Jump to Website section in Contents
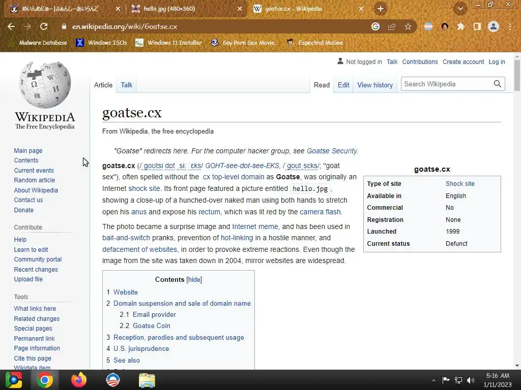 (125, 292)
